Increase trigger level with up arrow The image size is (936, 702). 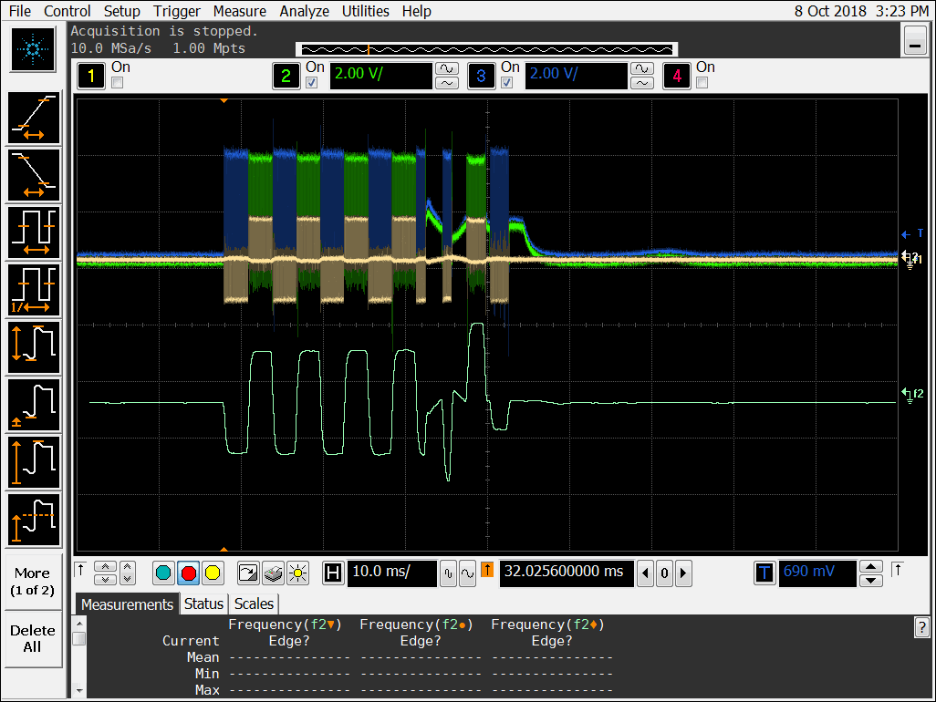click(871, 566)
